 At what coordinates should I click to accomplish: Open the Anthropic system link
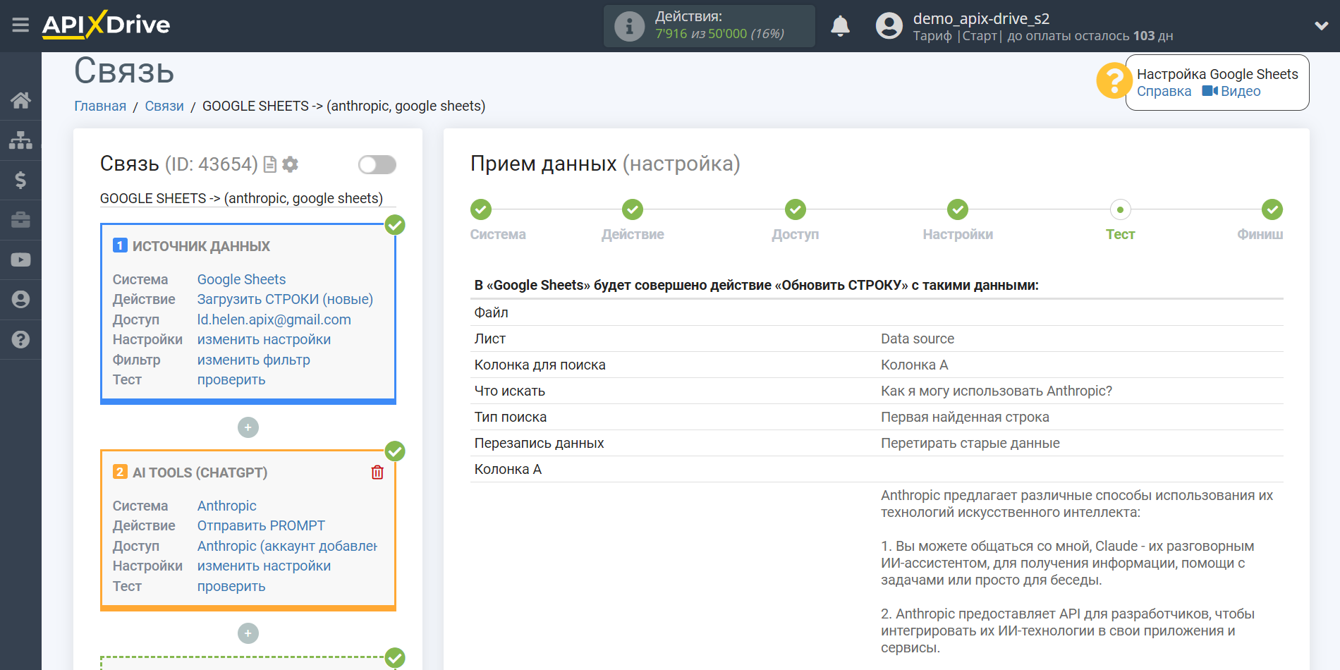226,506
